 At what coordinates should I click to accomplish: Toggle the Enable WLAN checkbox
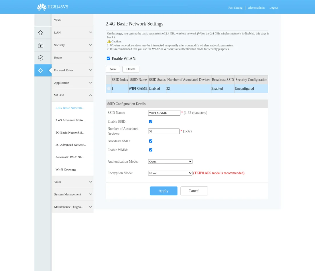pyautogui.click(x=108, y=58)
